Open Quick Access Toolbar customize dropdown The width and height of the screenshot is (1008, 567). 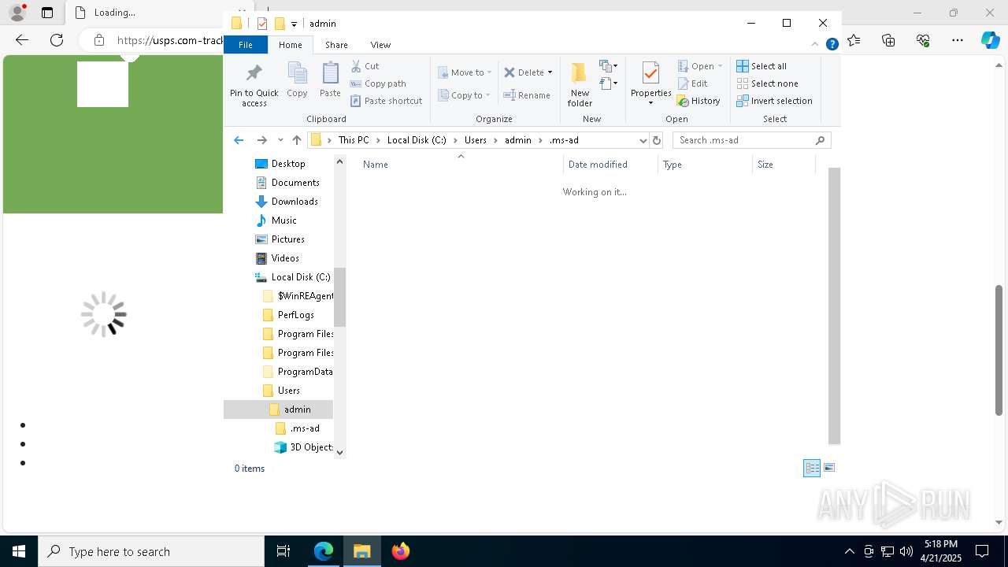point(294,24)
